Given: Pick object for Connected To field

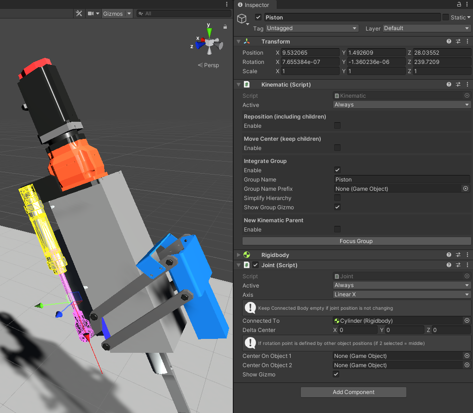Looking at the screenshot, I should click(x=467, y=321).
